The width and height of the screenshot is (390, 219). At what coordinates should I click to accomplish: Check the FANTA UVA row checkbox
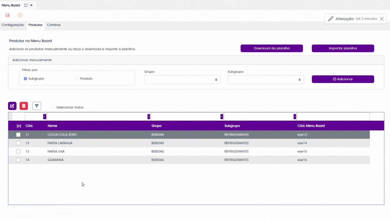pos(18,152)
